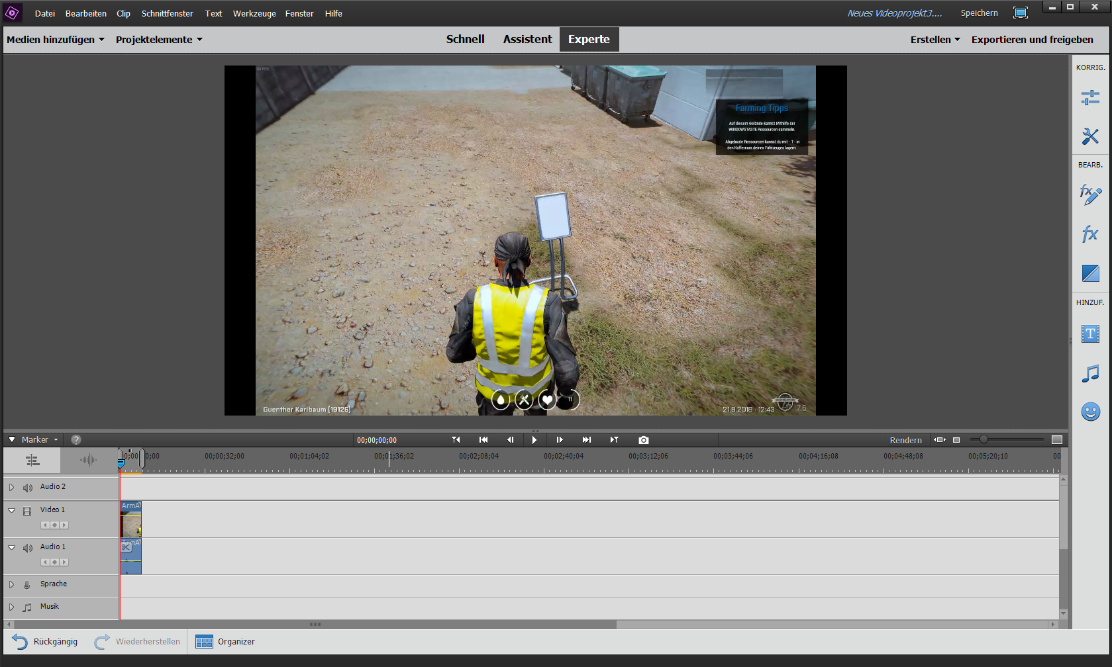Add keyframe diamond on Video 1 track
The image size is (1112, 667).
[x=54, y=525]
